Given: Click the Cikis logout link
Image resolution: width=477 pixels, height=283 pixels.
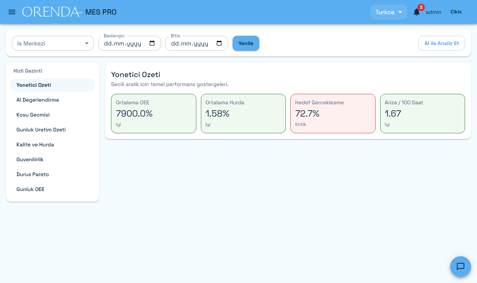Looking at the screenshot, I should [x=456, y=12].
